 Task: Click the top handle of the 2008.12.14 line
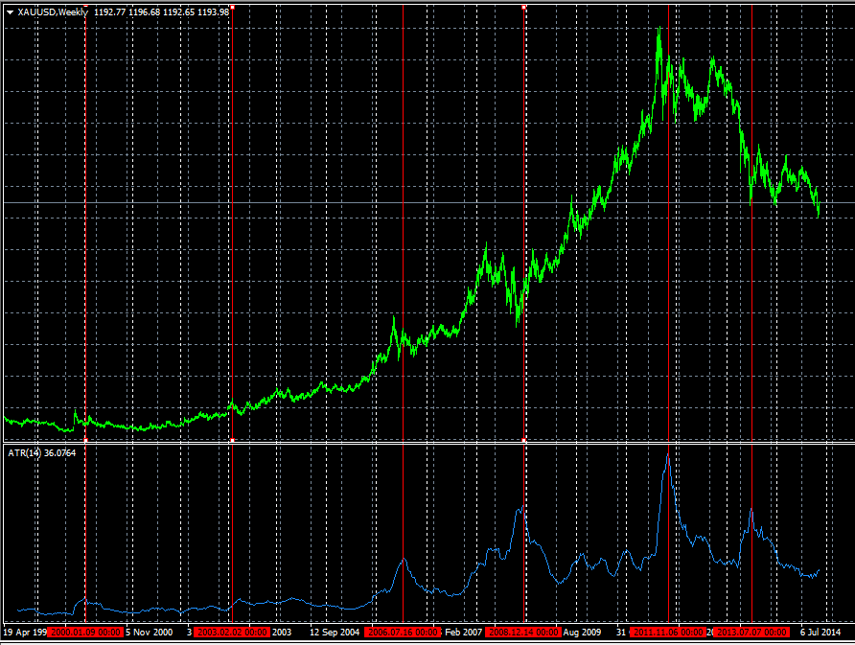[524, 7]
